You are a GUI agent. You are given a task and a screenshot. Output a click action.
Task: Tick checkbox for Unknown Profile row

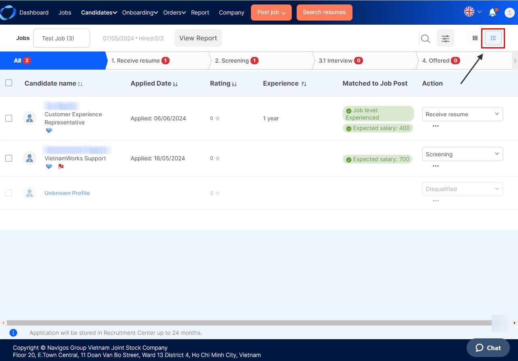point(8,193)
